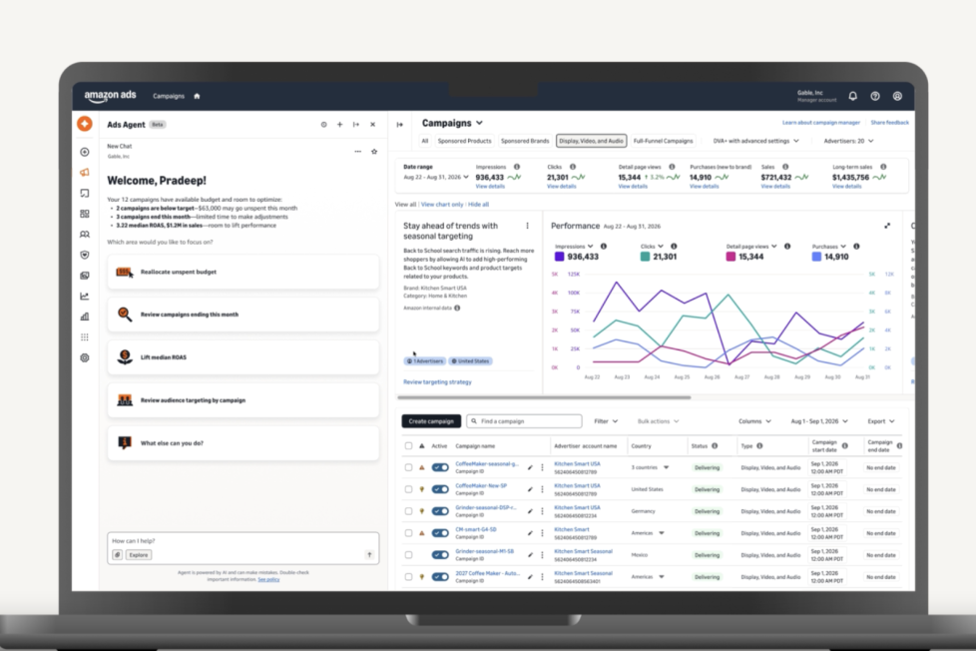
Task: Select the Full-Funnel Campaigns tab
Action: (x=663, y=141)
